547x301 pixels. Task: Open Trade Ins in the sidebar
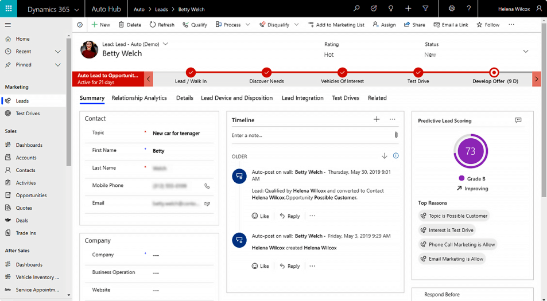25,233
